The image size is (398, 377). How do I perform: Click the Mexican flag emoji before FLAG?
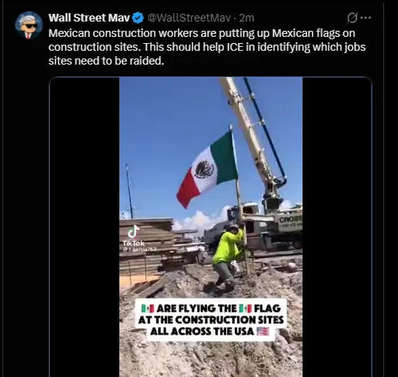(x=246, y=309)
